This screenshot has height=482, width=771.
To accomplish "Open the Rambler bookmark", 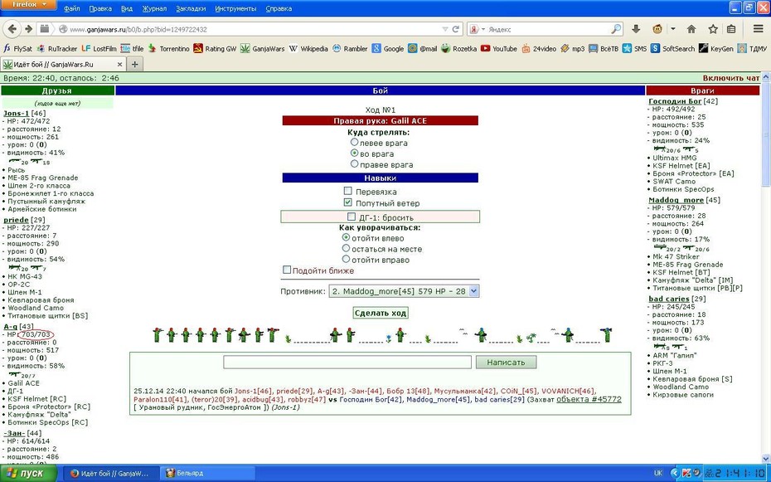I will (x=350, y=49).
